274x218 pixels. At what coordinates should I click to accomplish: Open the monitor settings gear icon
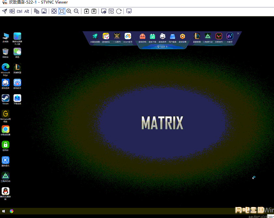click(x=104, y=11)
